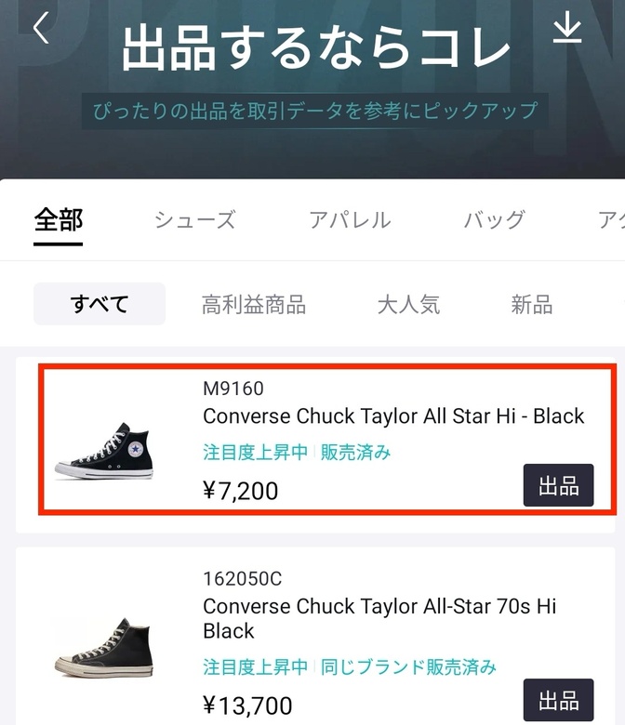Tap 出品 for Converse 162050C
Screen dimensions: 625x725
coord(558,700)
